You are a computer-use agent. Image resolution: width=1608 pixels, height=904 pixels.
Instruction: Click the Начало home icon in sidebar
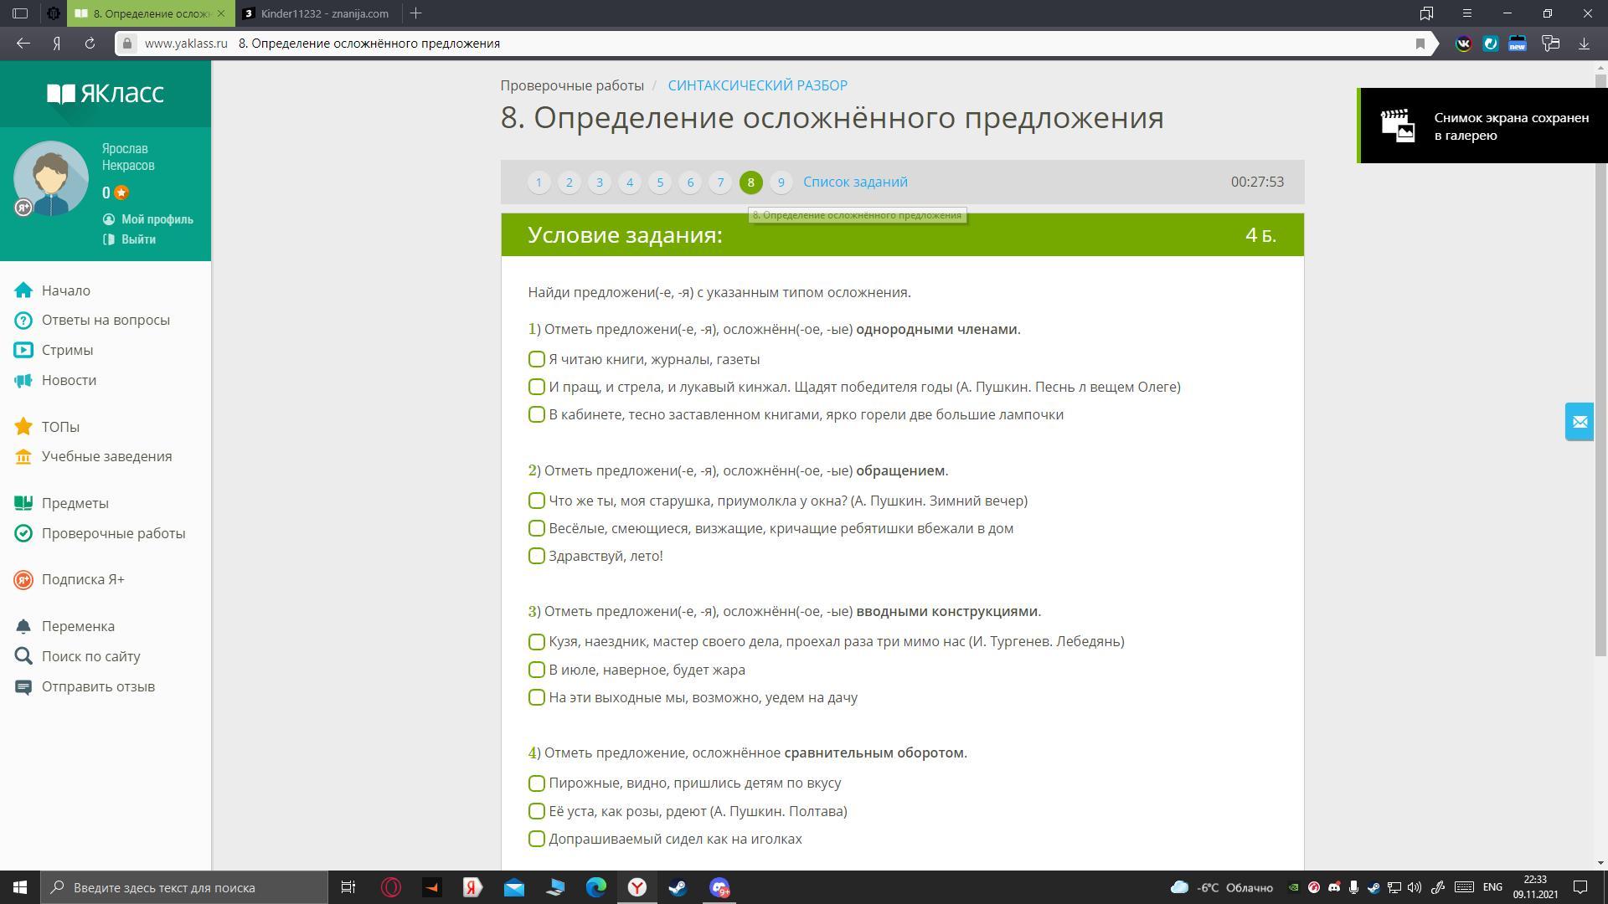(x=23, y=290)
